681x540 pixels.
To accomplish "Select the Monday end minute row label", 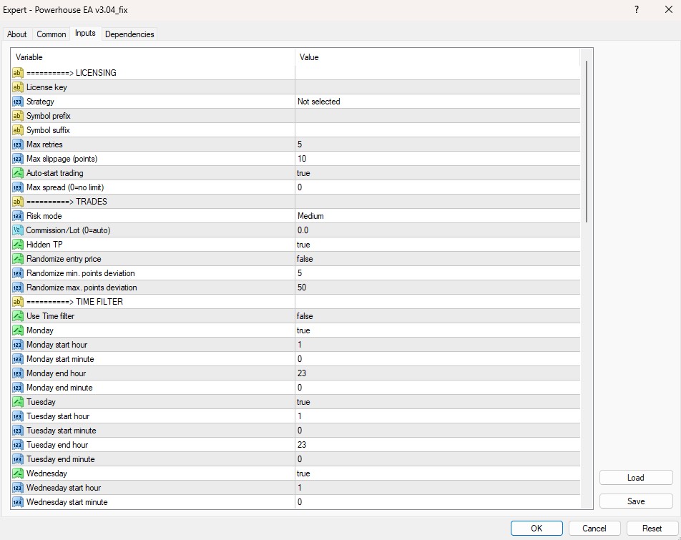I will (x=59, y=388).
